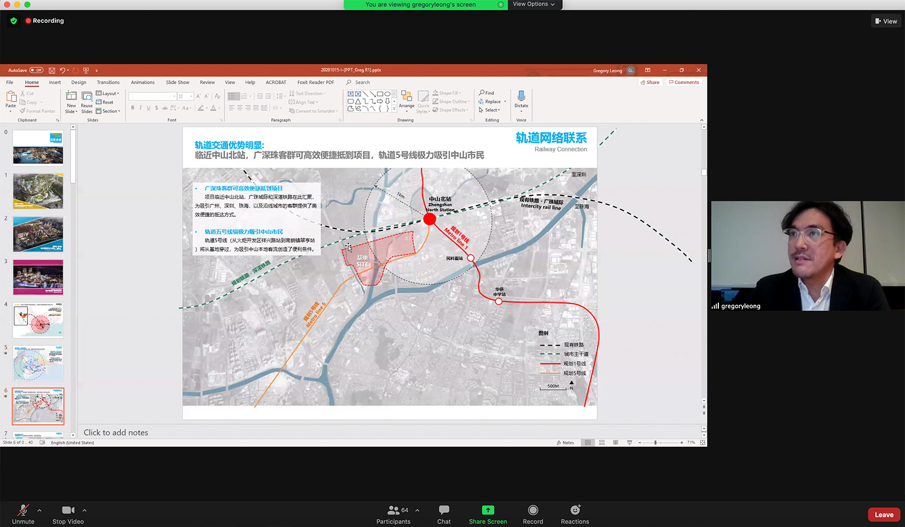Open the Arrange tool in Drawing group
Screen dimensions: 905x527
click(x=406, y=99)
